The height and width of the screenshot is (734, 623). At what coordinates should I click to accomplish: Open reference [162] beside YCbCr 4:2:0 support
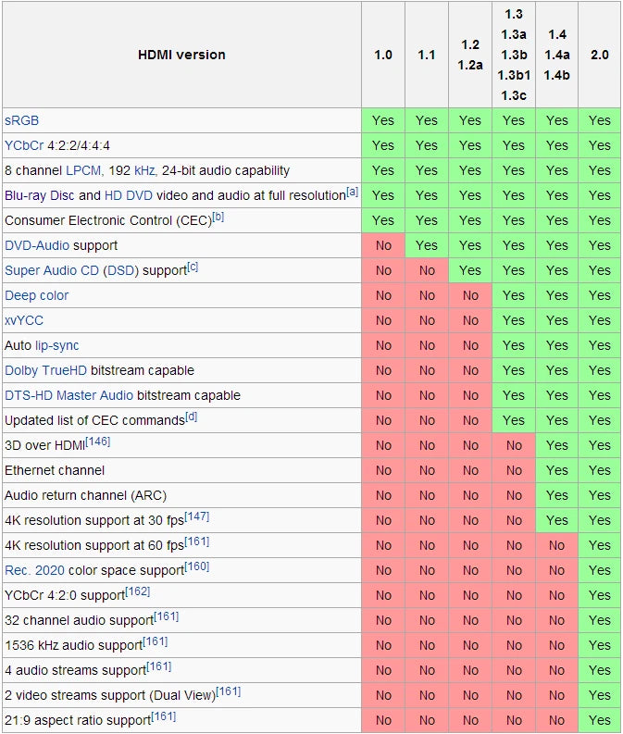(138, 591)
